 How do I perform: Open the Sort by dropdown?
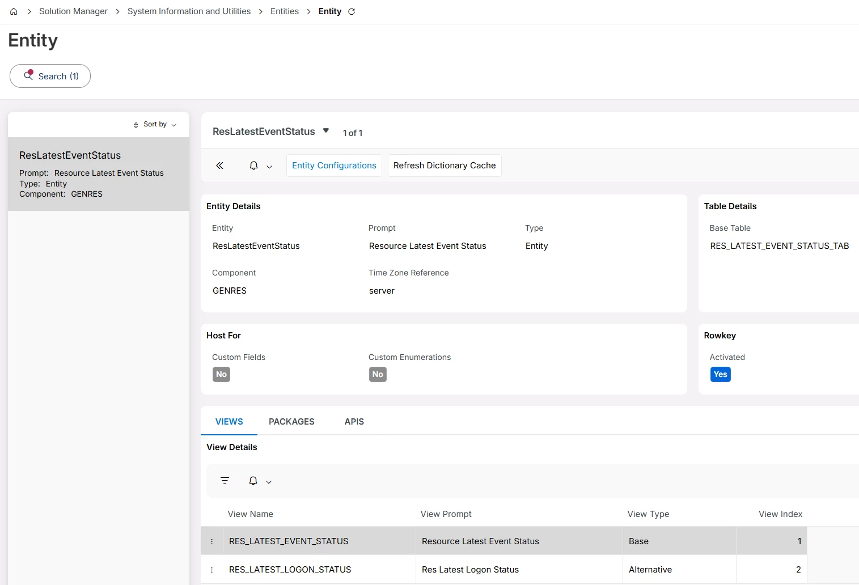[x=155, y=125]
